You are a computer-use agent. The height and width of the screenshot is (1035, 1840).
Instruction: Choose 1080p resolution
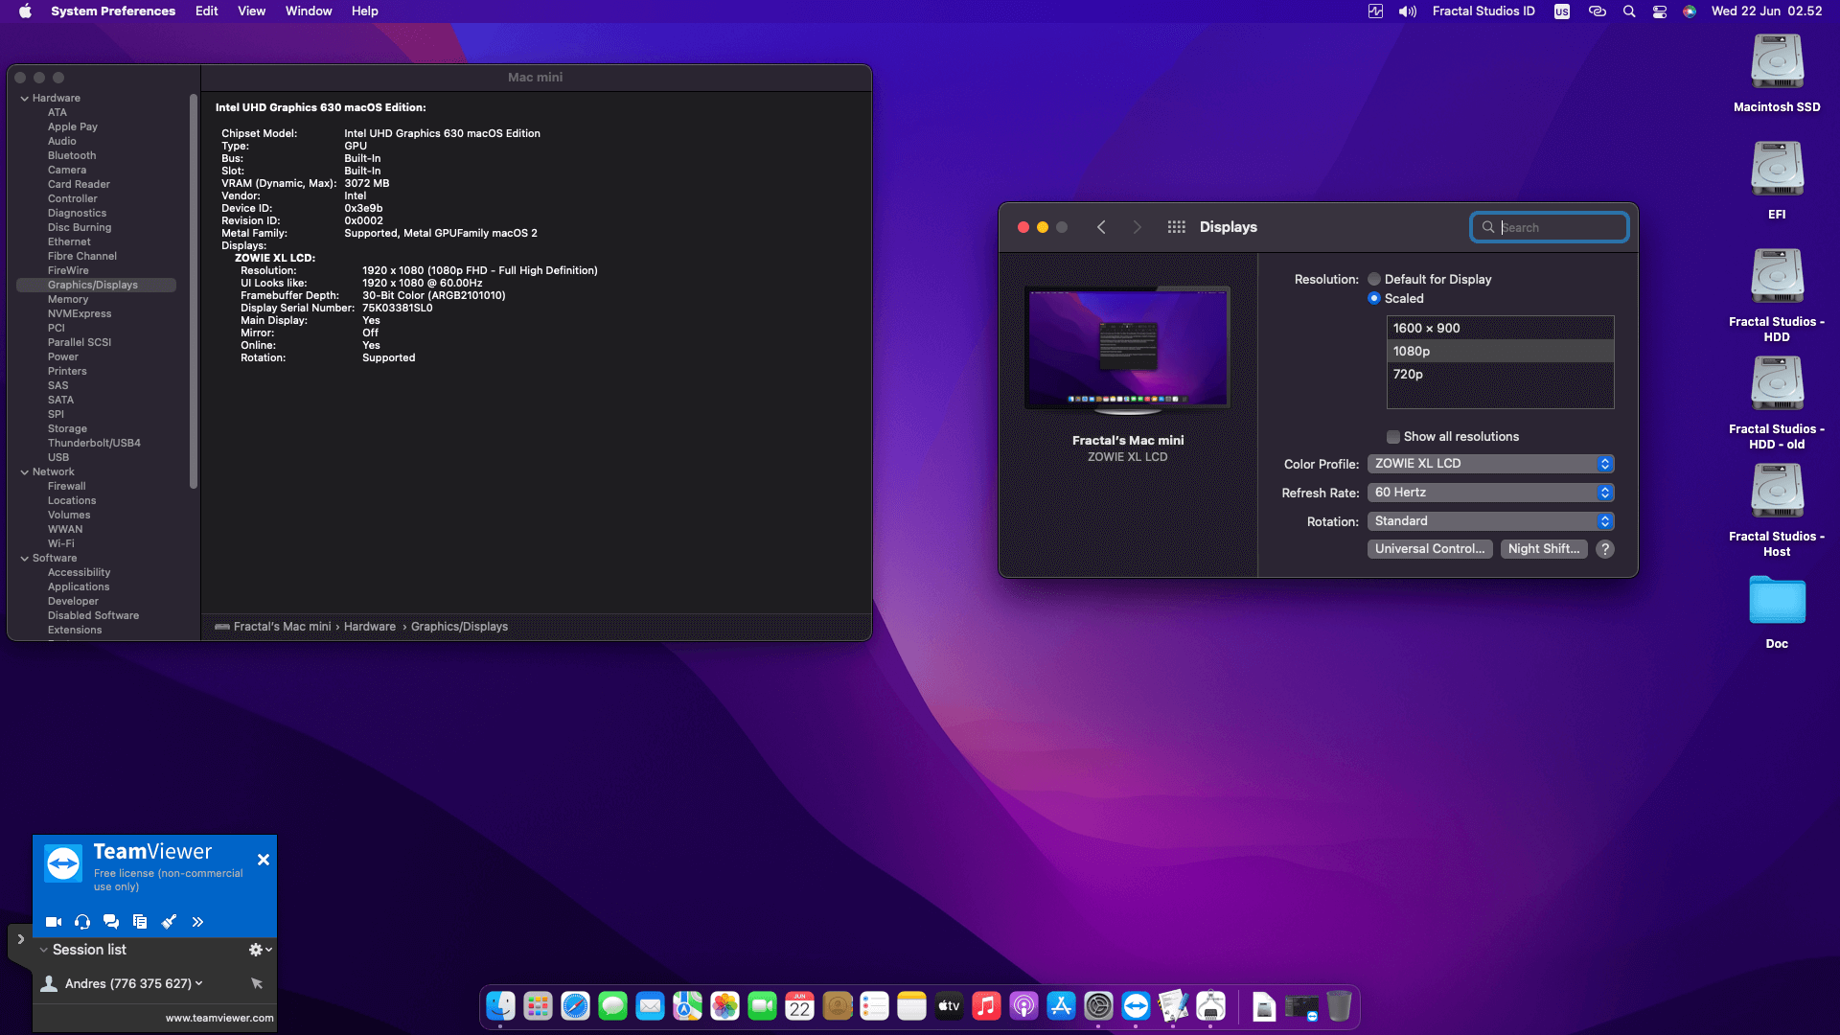1500,351
